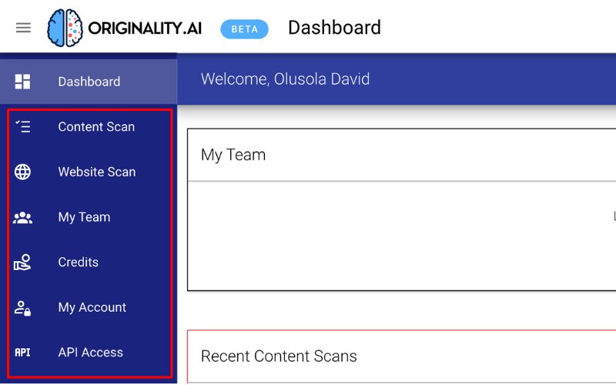Viewport: 616px width, 385px height.
Task: Click the My Team people icon
Action: click(23, 217)
